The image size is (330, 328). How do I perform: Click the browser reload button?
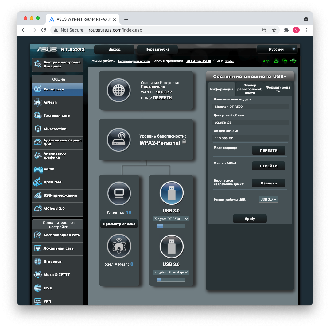pyautogui.click(x=44, y=30)
